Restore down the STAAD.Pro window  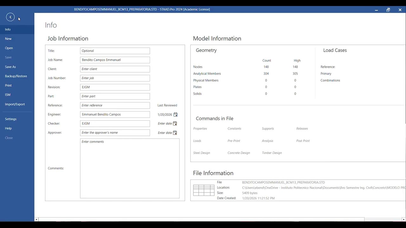tap(388, 10)
